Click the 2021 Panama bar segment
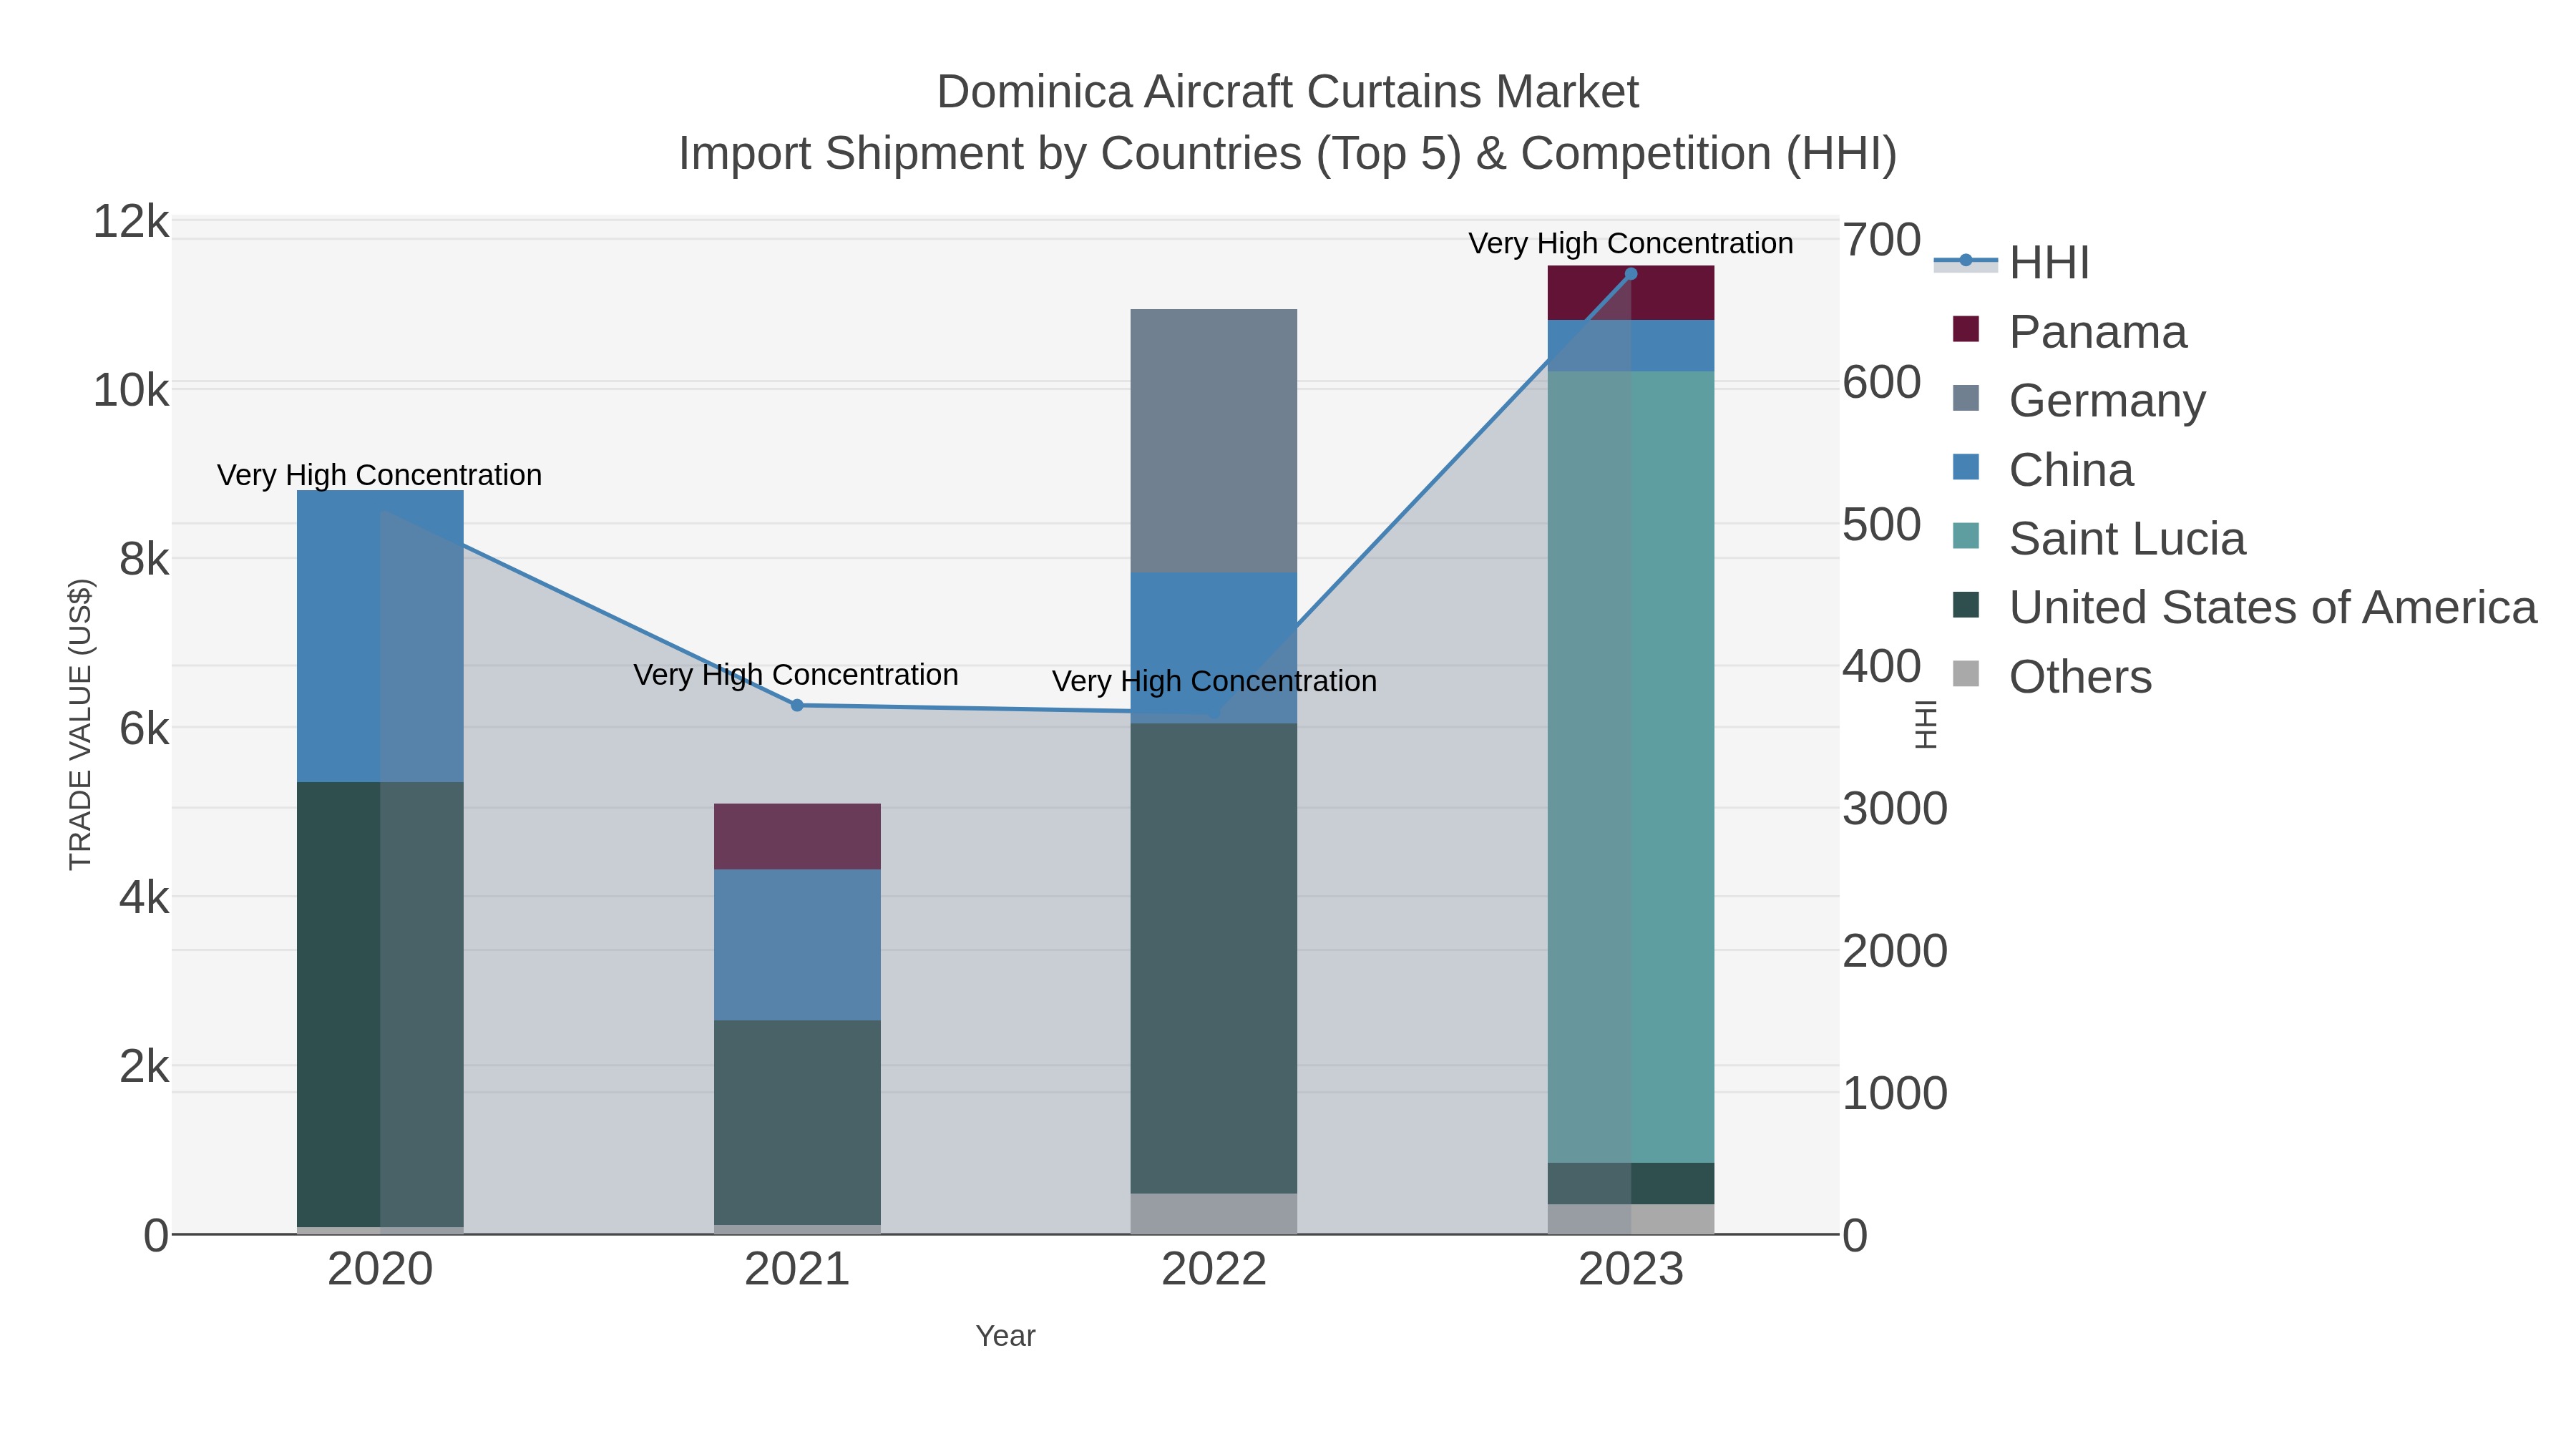 [x=797, y=836]
